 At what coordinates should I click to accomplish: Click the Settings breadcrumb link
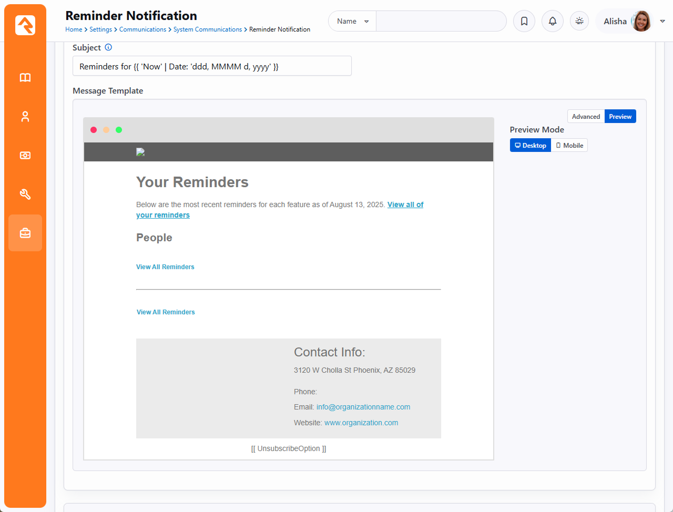[x=100, y=29]
